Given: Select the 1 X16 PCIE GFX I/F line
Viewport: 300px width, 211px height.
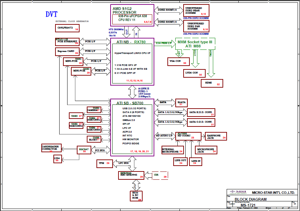Looking at the screenshot, I should click(x=125, y=65).
